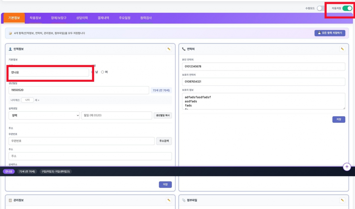Click the 본인 연락처 phone number field
The image size is (355, 209).
263,66
